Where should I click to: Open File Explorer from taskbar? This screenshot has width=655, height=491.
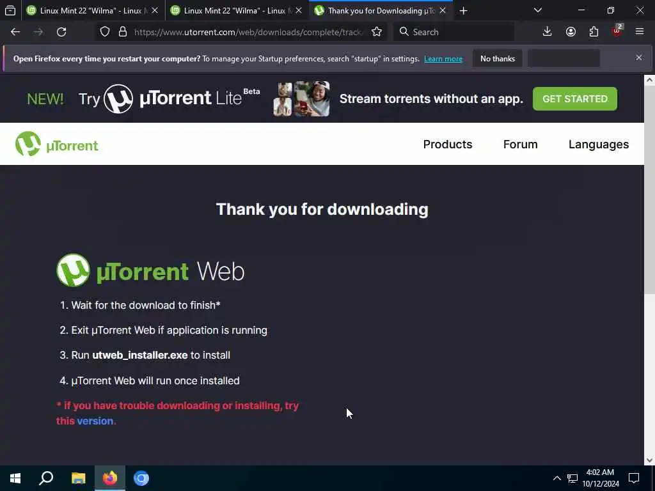[78, 478]
